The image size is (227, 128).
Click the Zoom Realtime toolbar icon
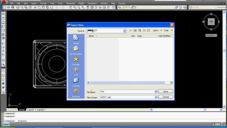[74, 7]
